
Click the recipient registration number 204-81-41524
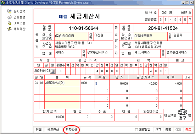163,28
